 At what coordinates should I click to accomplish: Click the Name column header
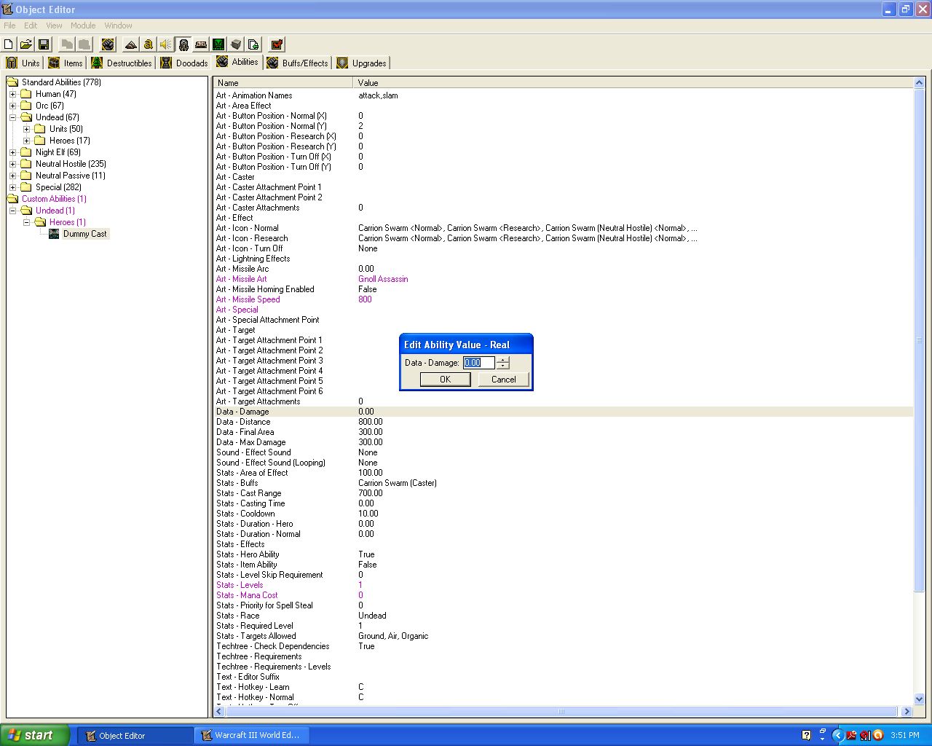coord(283,82)
